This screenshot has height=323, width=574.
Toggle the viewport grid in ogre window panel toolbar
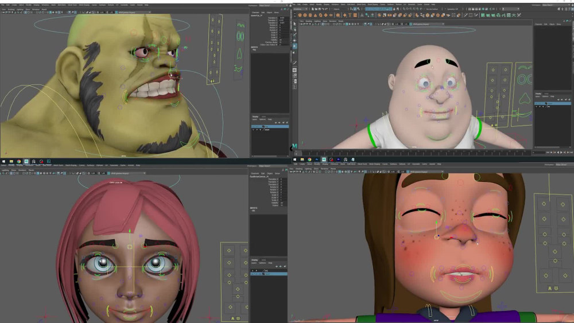click(26, 13)
